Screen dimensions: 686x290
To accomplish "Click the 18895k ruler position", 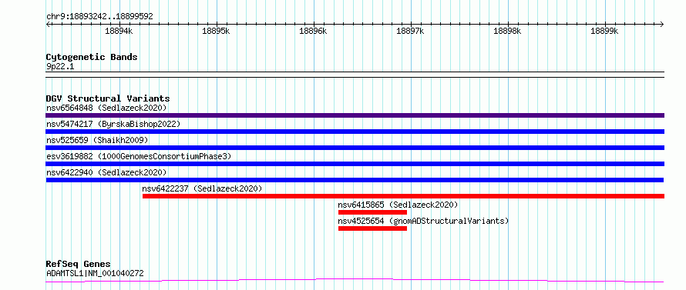I will (216, 31).
